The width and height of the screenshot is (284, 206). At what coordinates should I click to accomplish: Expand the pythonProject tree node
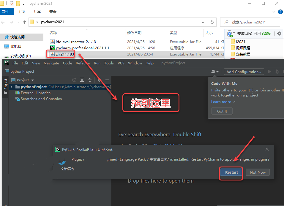click(11, 87)
